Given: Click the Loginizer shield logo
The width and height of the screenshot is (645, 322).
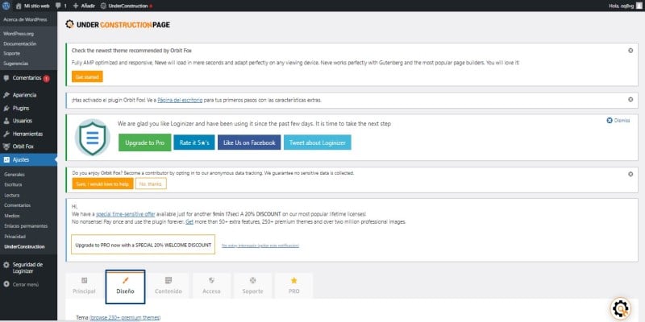Looking at the screenshot, I should tap(93, 137).
